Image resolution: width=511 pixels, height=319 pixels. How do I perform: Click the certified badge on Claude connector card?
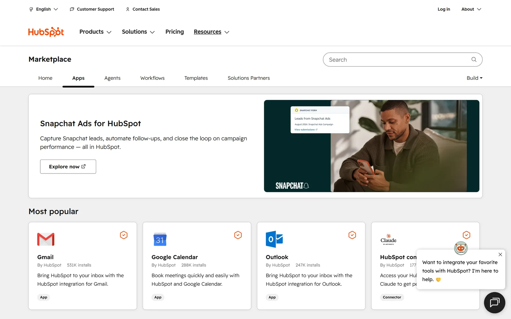(x=467, y=235)
